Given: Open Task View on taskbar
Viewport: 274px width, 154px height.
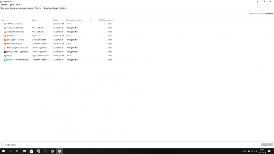Looking at the screenshot, I should click(17, 151).
